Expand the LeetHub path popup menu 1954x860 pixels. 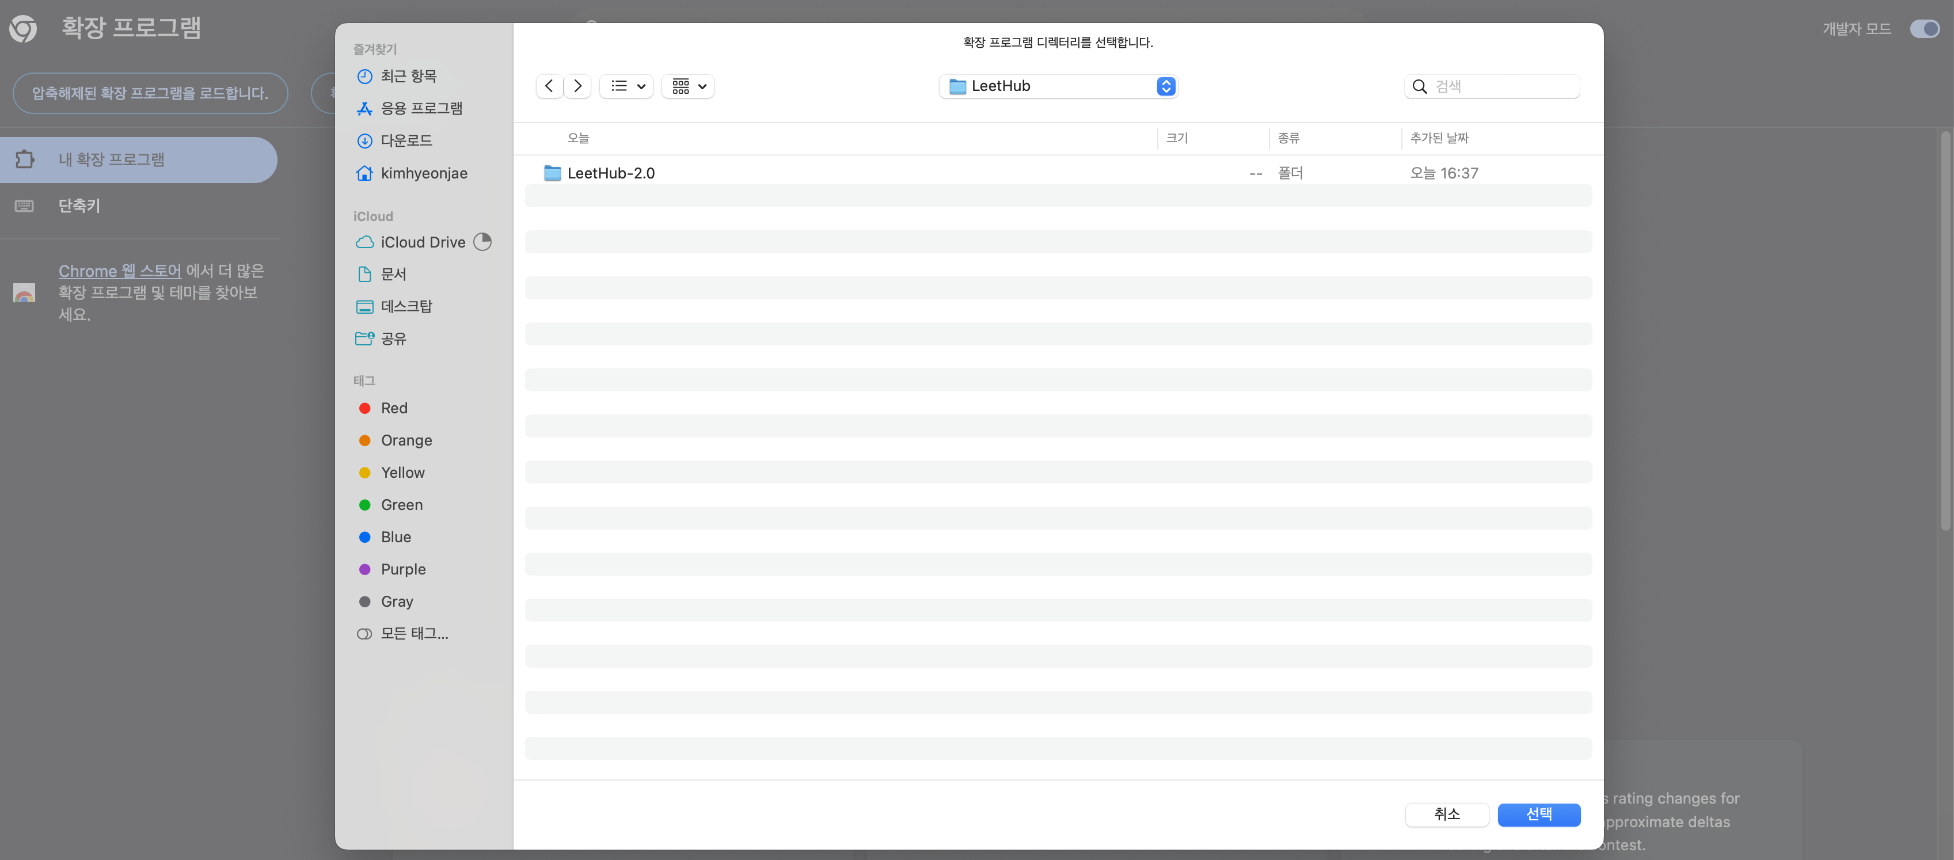[1058, 86]
